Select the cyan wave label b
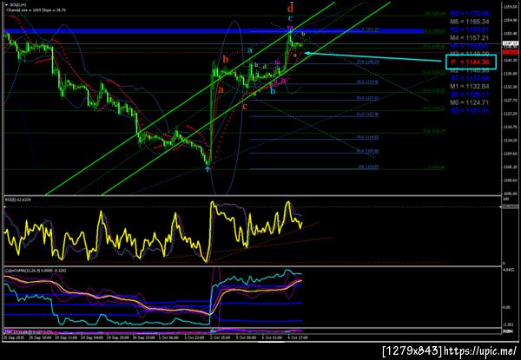The height and width of the screenshot is (360, 521). [x=273, y=90]
